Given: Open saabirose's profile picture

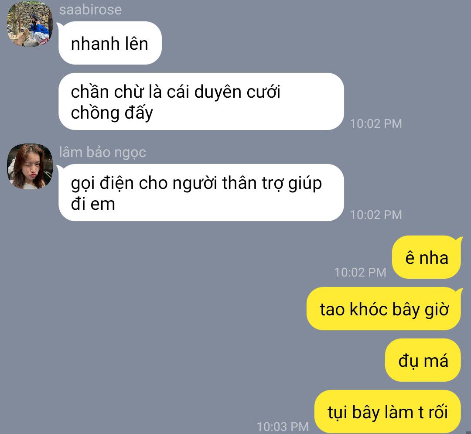Looking at the screenshot, I should (x=30, y=24).
